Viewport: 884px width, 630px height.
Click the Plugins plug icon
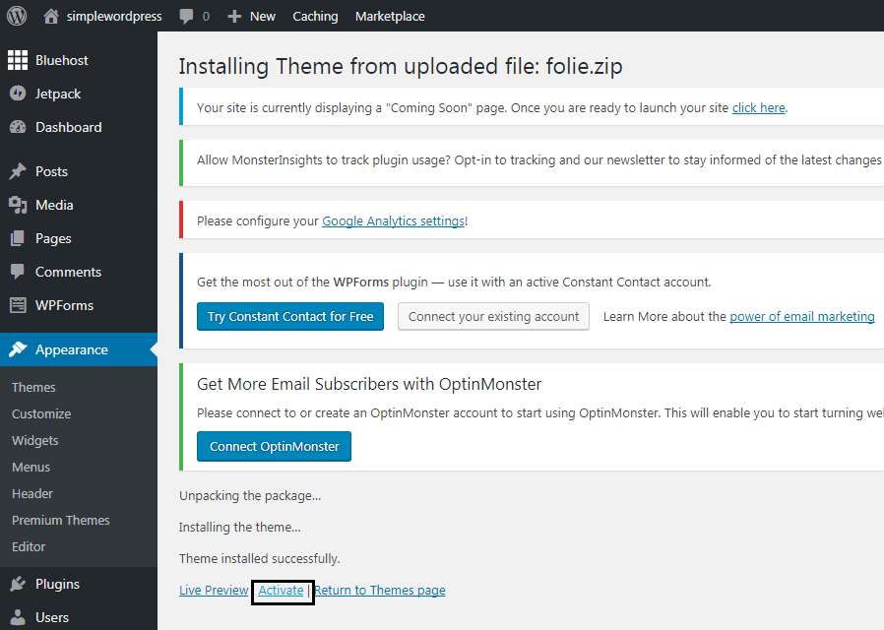[x=18, y=584]
